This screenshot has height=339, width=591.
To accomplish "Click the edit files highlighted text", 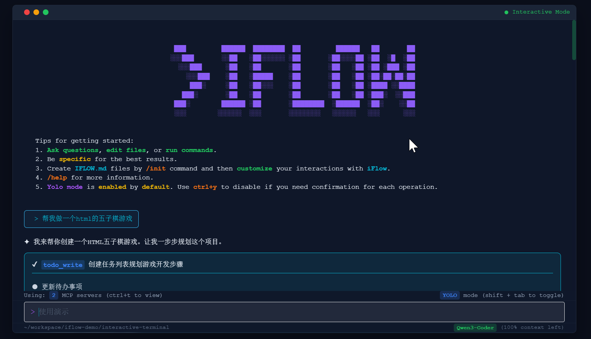I will pyautogui.click(x=126, y=150).
